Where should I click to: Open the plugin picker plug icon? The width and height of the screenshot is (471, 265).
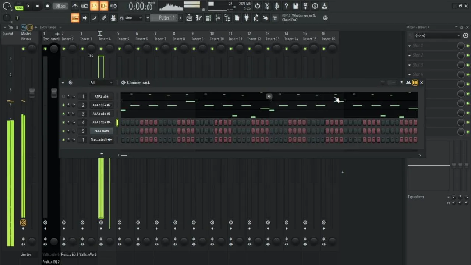point(247,18)
